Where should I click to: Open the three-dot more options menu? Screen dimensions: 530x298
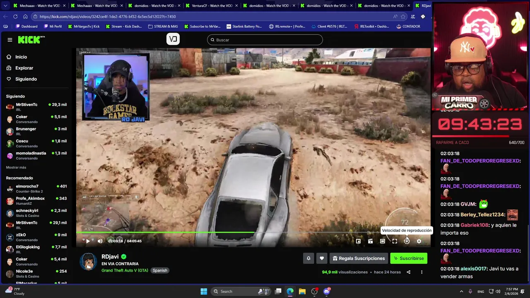click(x=422, y=272)
